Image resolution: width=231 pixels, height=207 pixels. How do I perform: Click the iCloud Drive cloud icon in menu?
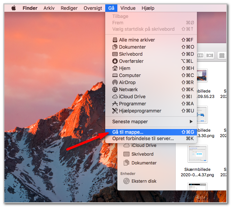(115, 97)
